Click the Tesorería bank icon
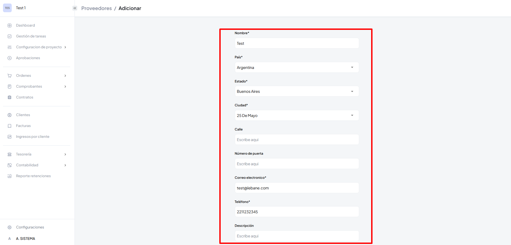Screen dimensions: 511x245 tap(10, 154)
